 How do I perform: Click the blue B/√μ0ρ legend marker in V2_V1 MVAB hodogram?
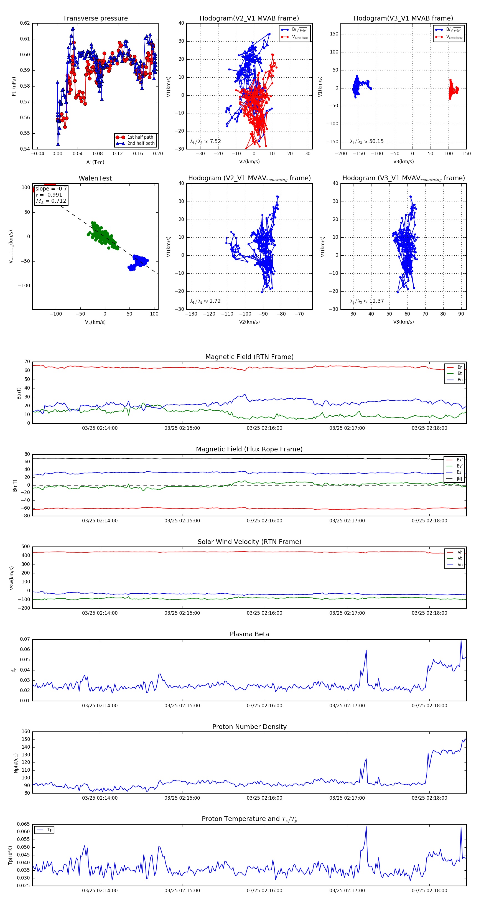tap(284, 30)
